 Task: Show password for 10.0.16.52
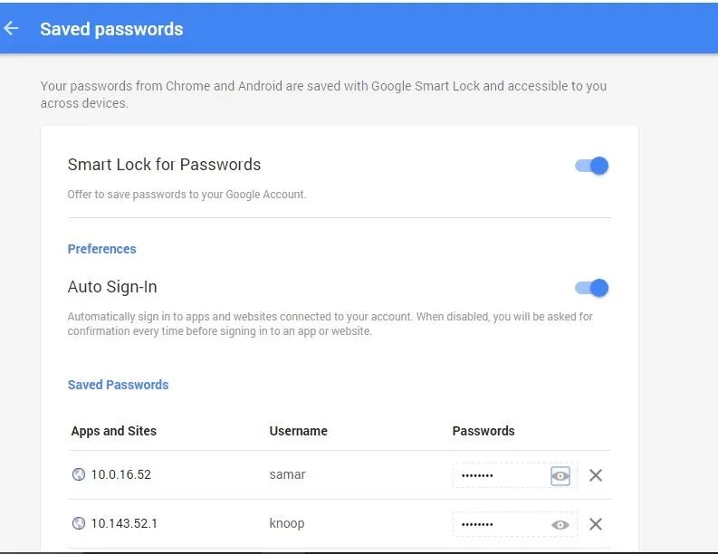point(560,475)
